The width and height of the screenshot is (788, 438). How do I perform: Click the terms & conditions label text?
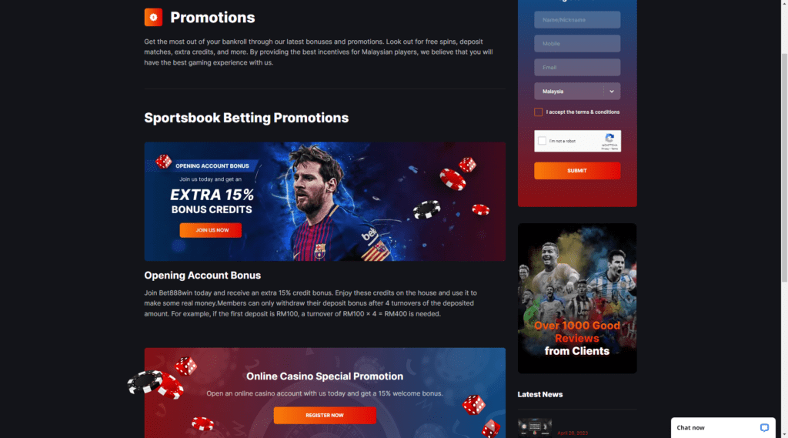pos(583,112)
